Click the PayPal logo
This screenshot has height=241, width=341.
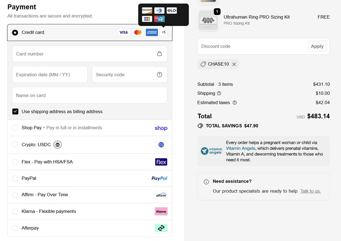tap(160, 178)
